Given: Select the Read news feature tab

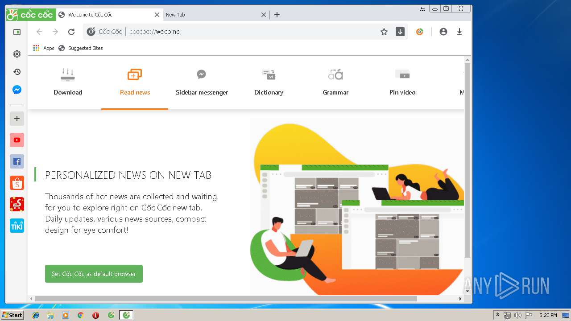Looking at the screenshot, I should 135,82.
